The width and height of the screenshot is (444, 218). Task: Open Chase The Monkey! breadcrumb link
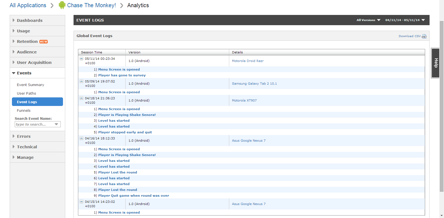coord(91,5)
